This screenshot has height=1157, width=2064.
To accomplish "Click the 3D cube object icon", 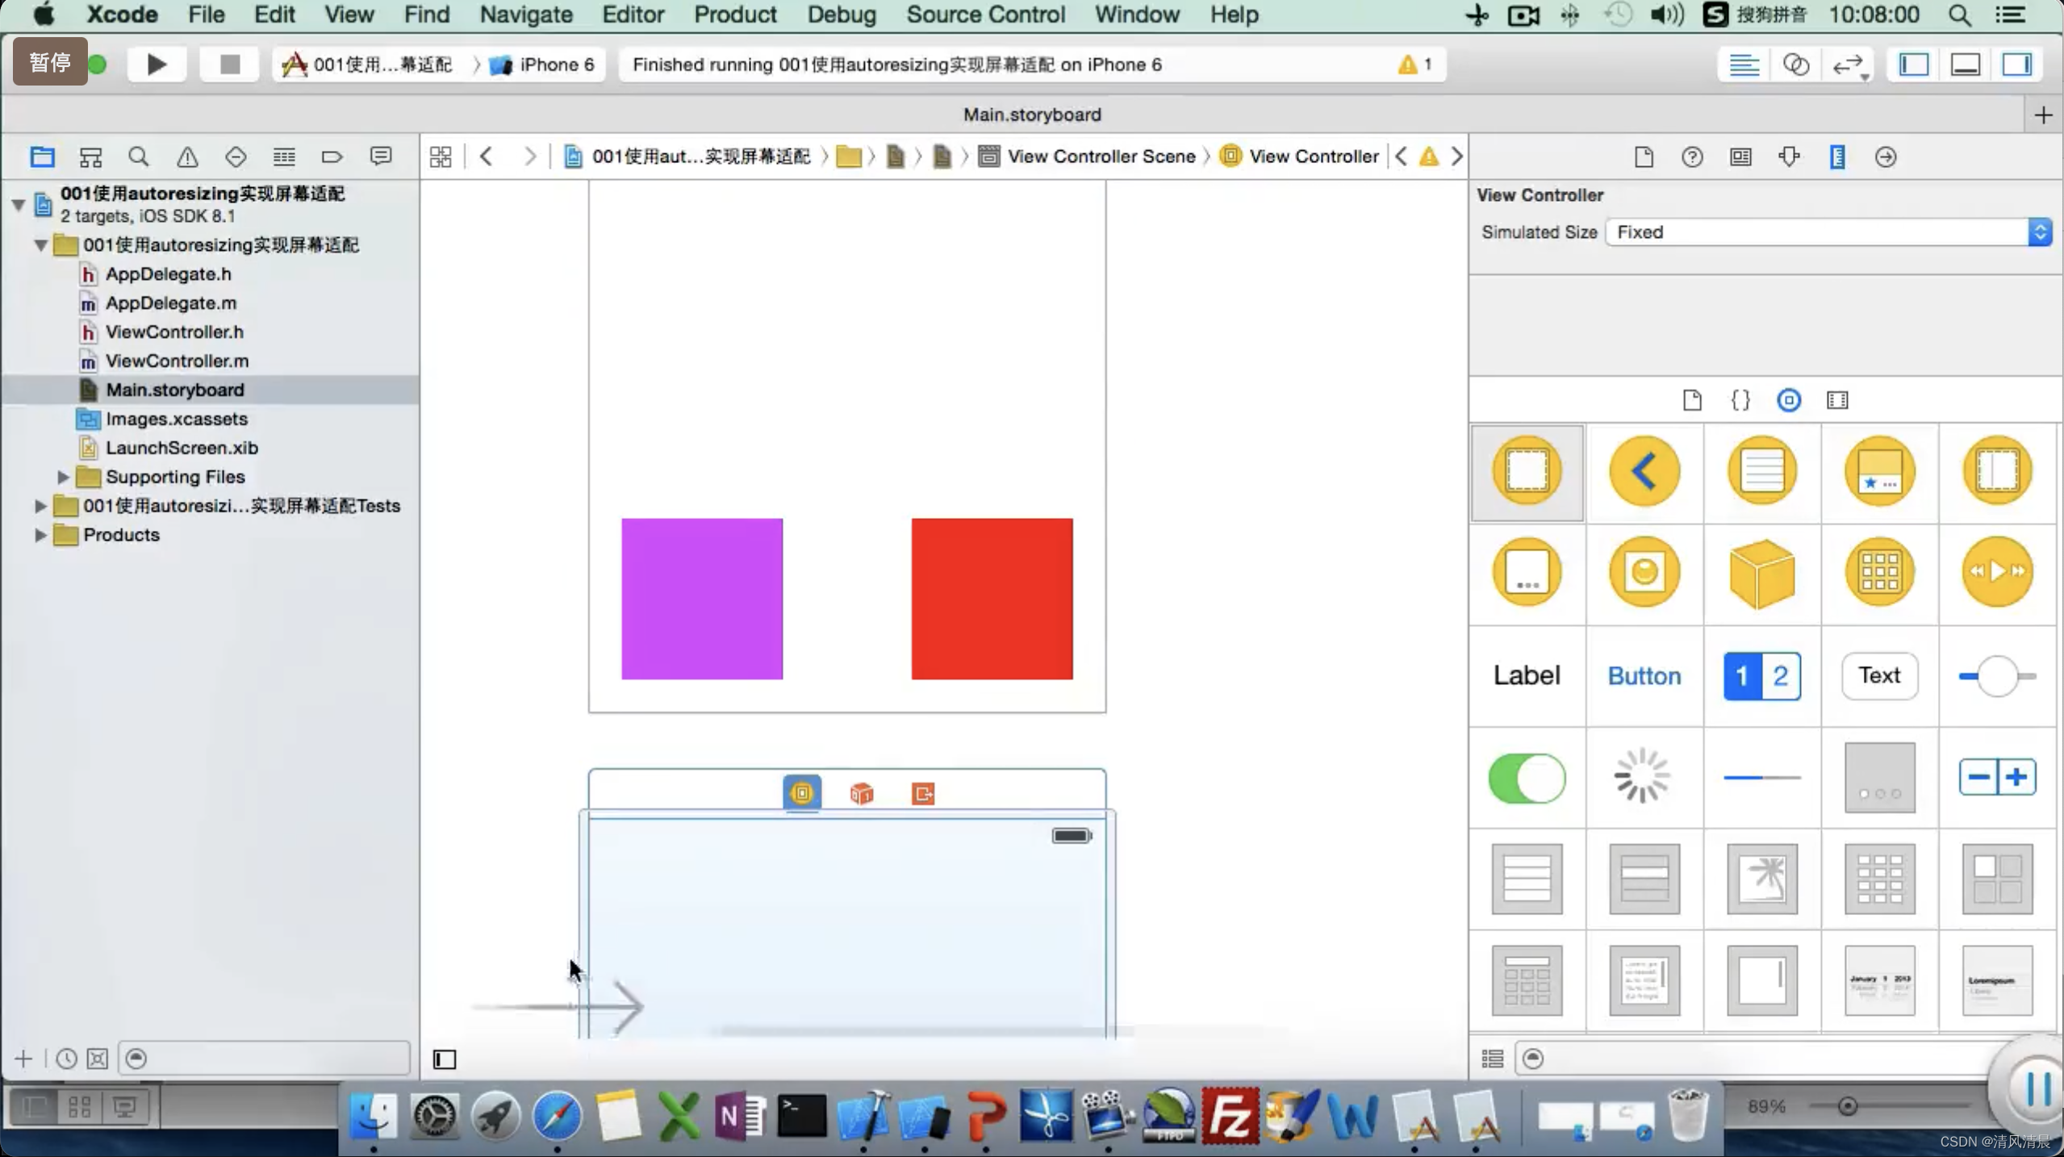I will click(1761, 571).
